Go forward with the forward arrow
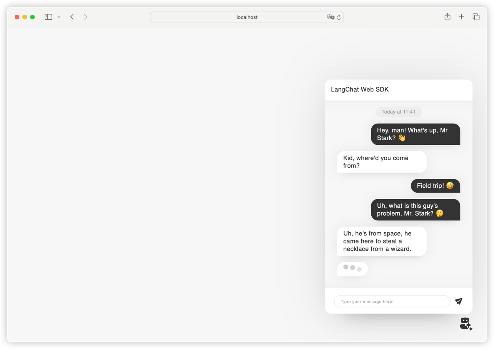The height and width of the screenshot is (349, 494). [85, 17]
